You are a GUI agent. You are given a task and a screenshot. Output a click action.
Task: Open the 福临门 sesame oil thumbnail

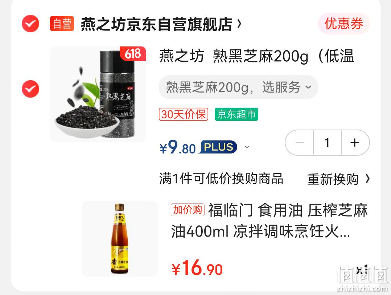click(120, 239)
